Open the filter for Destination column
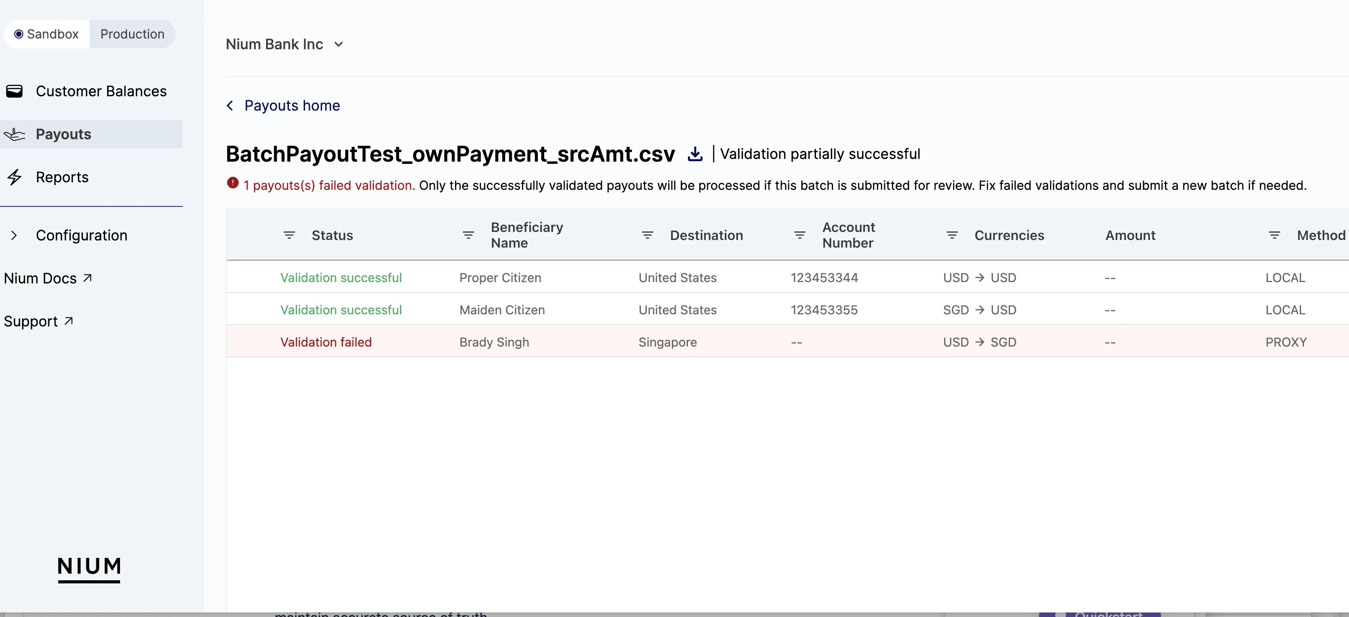This screenshot has height=617, width=1349. [647, 236]
